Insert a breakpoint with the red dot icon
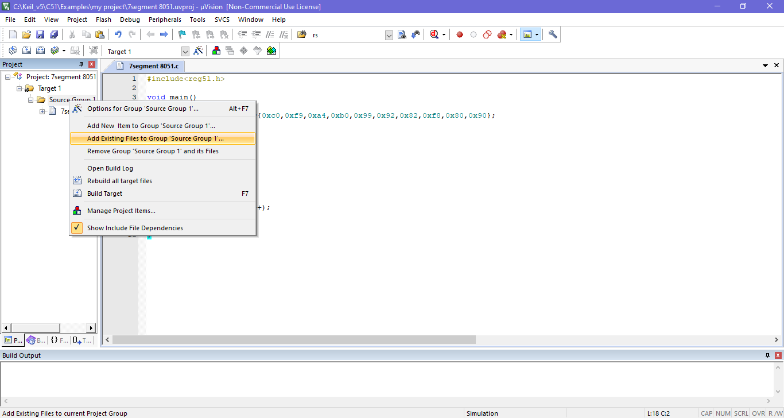 (x=459, y=34)
